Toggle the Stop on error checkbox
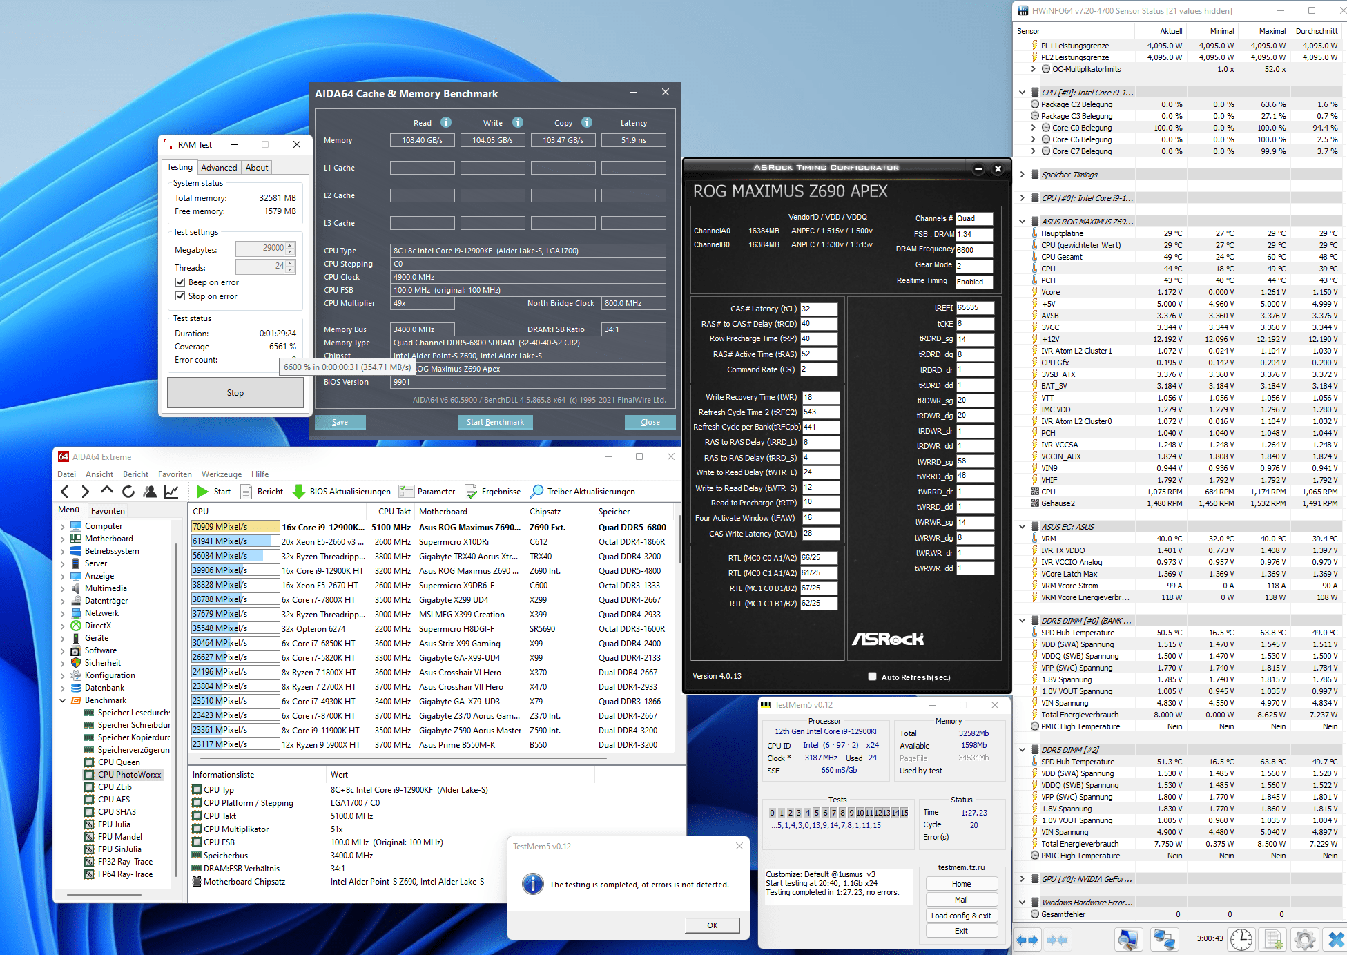 click(180, 296)
